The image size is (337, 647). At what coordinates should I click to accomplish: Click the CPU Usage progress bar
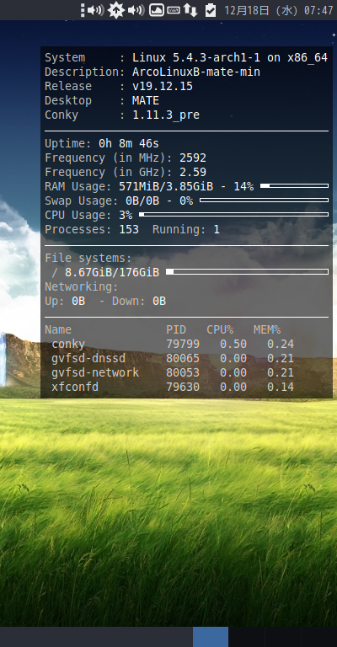coord(233,215)
